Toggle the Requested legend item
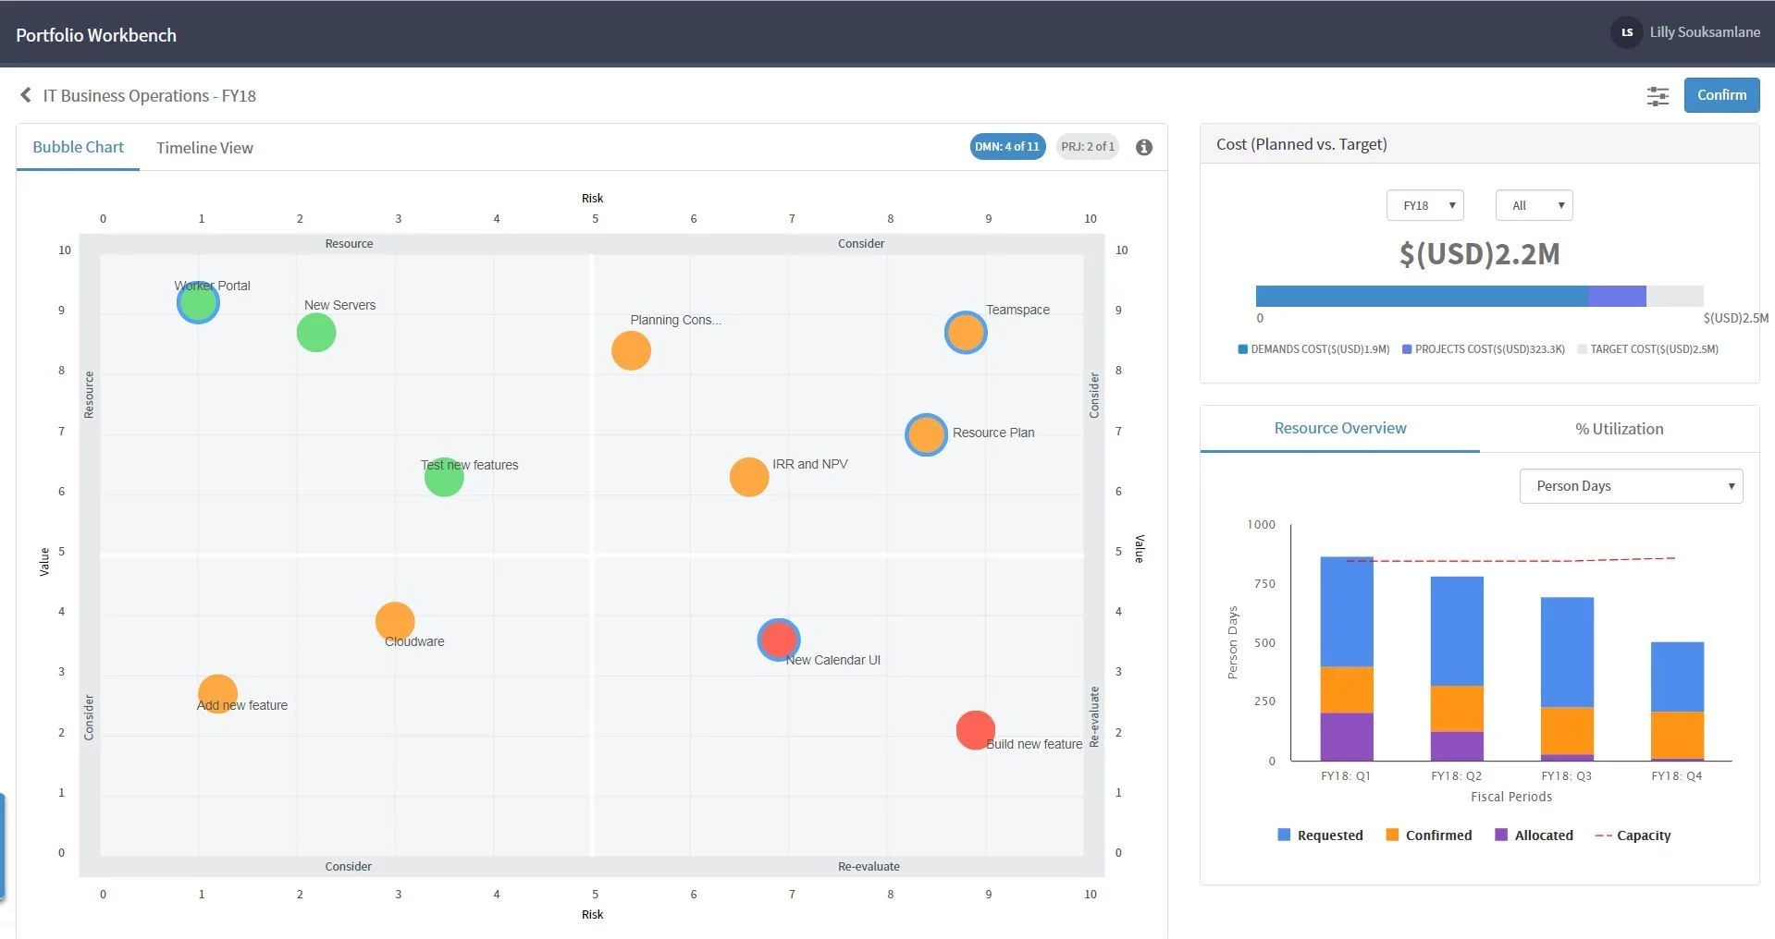The image size is (1775, 939). click(1321, 835)
